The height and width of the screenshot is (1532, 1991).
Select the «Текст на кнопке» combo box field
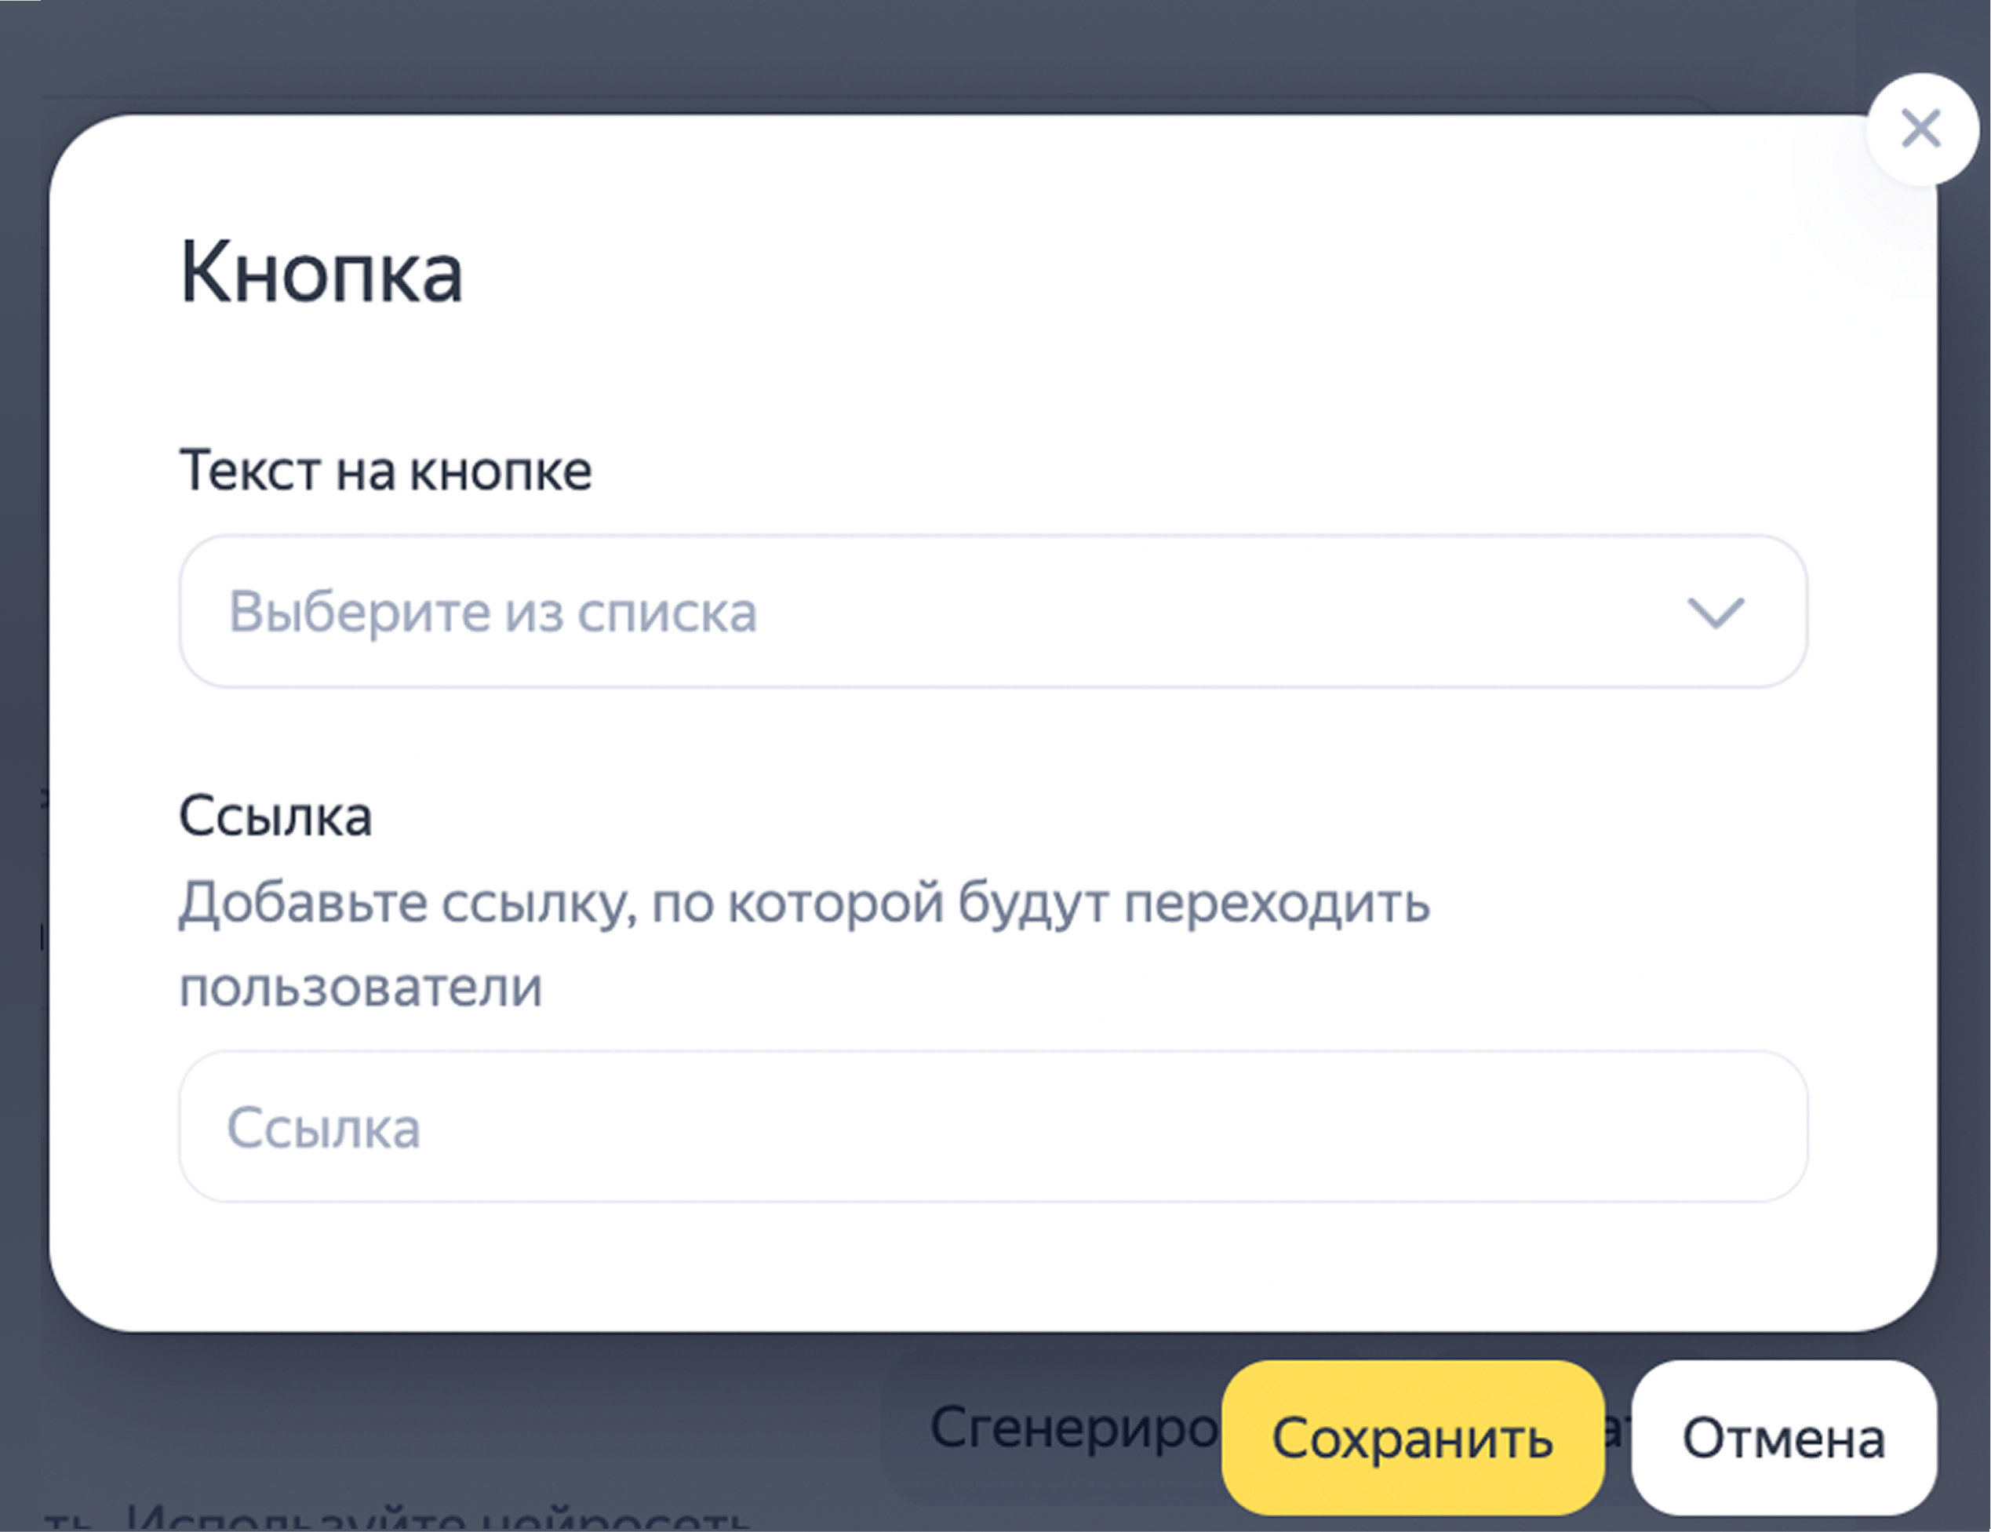(x=993, y=612)
